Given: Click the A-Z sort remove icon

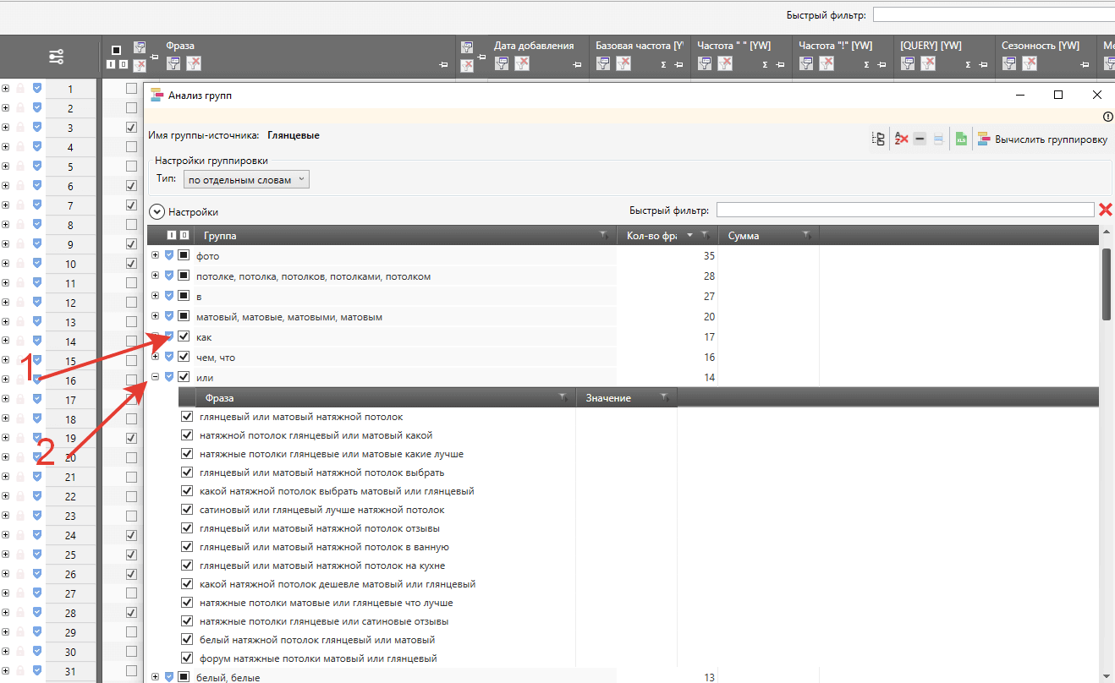Looking at the screenshot, I should 902,139.
